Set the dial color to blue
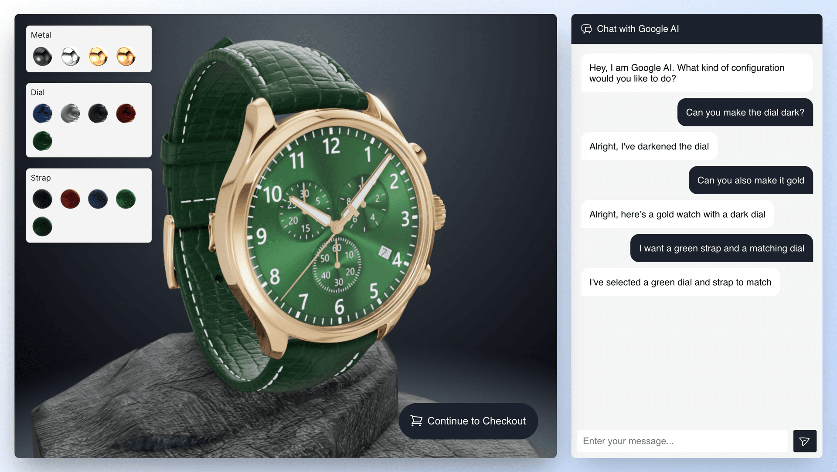The image size is (837, 472). click(42, 114)
